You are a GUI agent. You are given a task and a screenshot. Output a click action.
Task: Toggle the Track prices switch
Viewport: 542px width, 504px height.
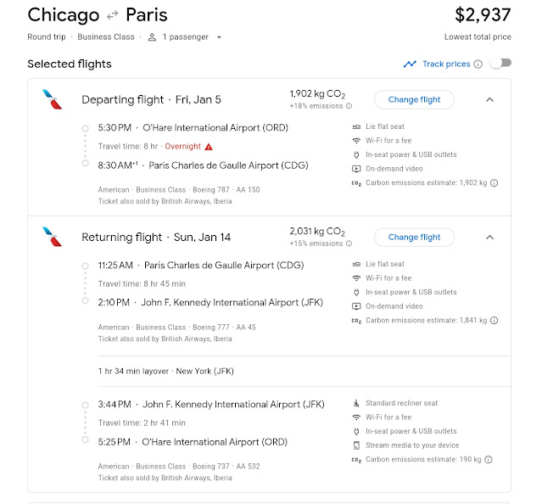pos(501,64)
